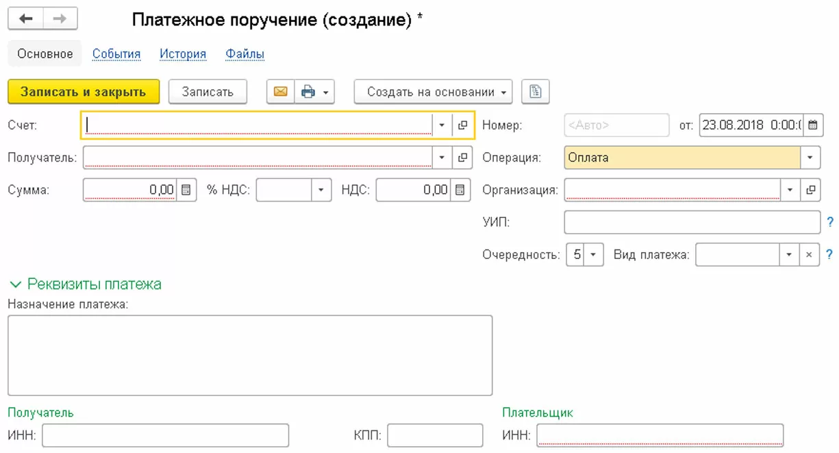Screen dimensions: 839x453
Task: Click the back arrow navigation button
Action: [26, 19]
